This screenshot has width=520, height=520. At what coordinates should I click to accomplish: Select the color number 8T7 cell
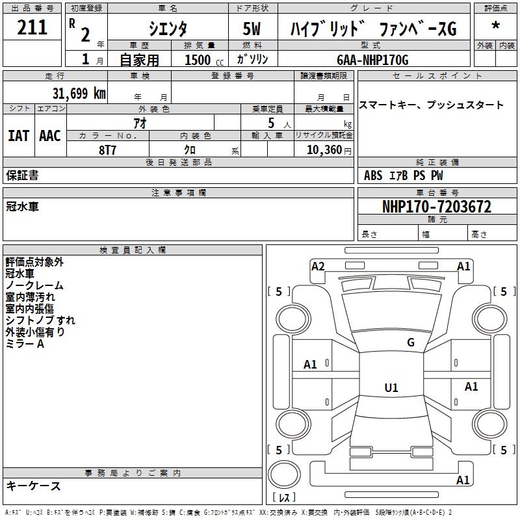coord(108,149)
